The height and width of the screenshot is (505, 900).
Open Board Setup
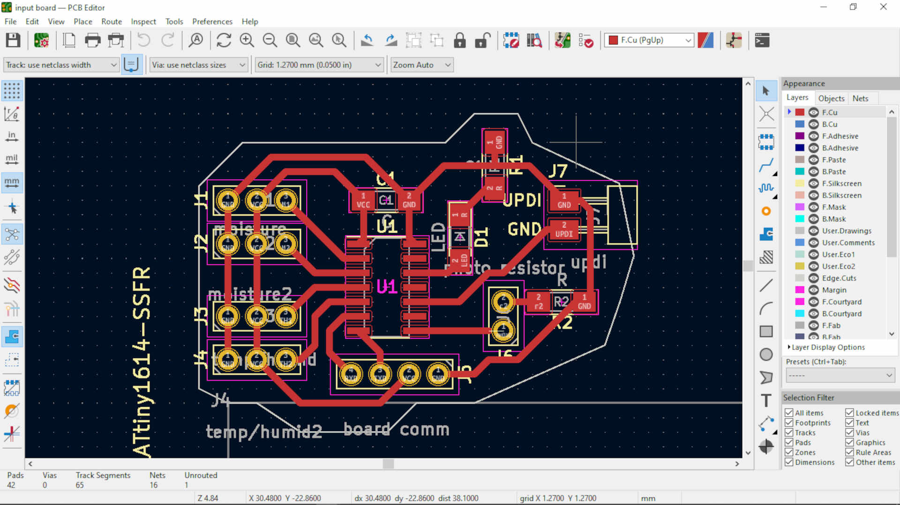[x=42, y=40]
